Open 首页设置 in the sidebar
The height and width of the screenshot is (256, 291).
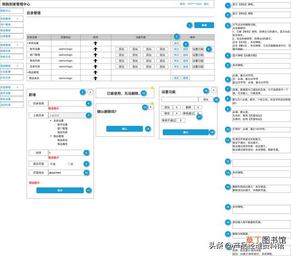click(11, 93)
